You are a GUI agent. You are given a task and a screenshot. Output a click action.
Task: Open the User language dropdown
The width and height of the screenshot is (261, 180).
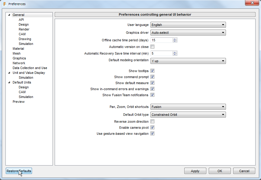click(x=223, y=25)
